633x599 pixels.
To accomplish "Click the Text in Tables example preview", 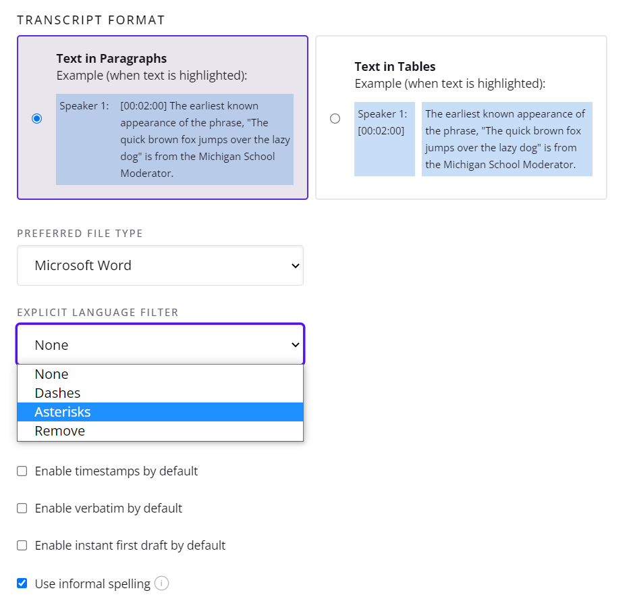I will tap(473, 139).
